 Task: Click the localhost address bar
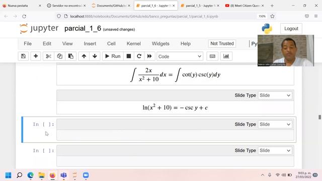144,16
